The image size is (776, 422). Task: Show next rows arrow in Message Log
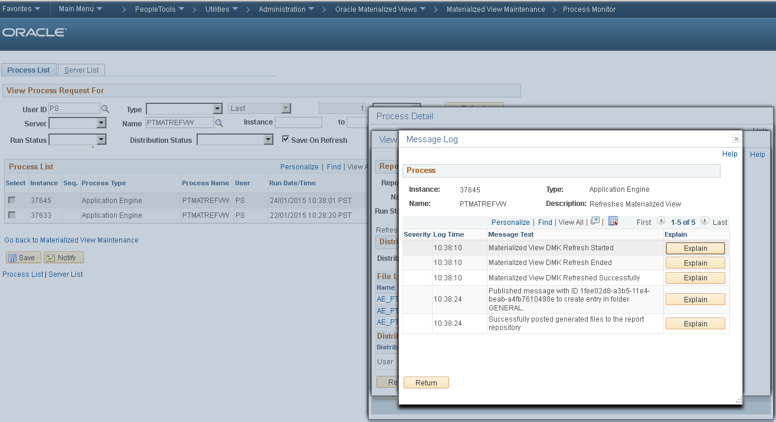tap(705, 221)
